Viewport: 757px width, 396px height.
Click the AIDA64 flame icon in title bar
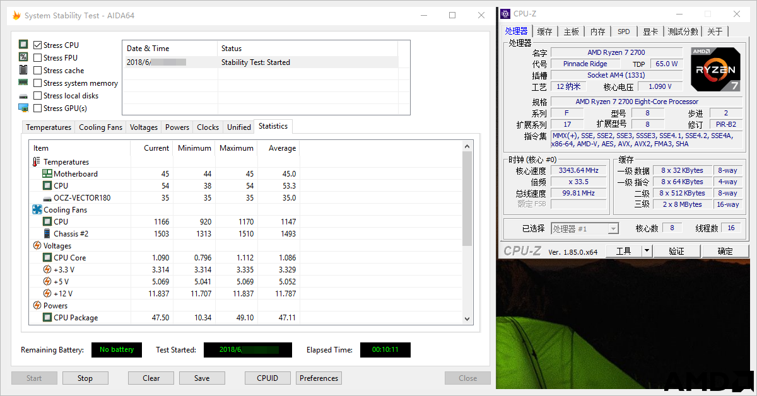point(16,16)
